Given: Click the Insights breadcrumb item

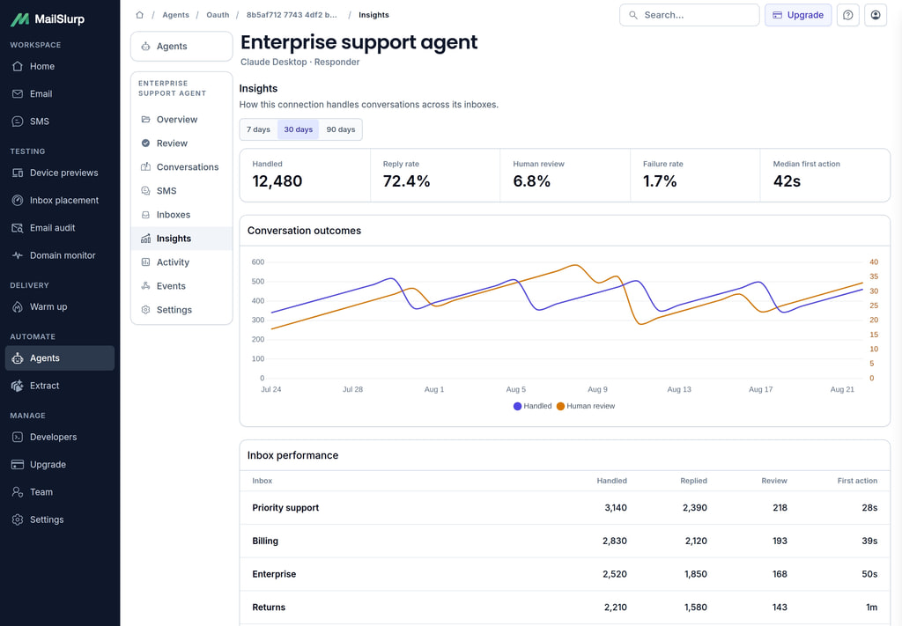Looking at the screenshot, I should (373, 15).
